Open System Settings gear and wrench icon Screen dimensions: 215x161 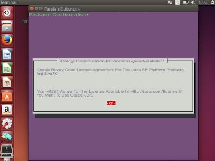7,124
